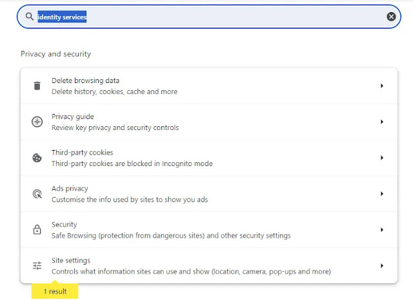
Task: Open Security page using right arrow
Action: point(382,230)
